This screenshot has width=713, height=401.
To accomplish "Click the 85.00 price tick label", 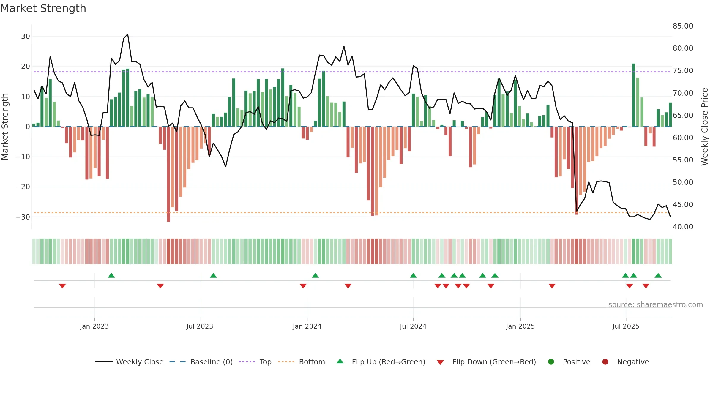I will point(683,26).
